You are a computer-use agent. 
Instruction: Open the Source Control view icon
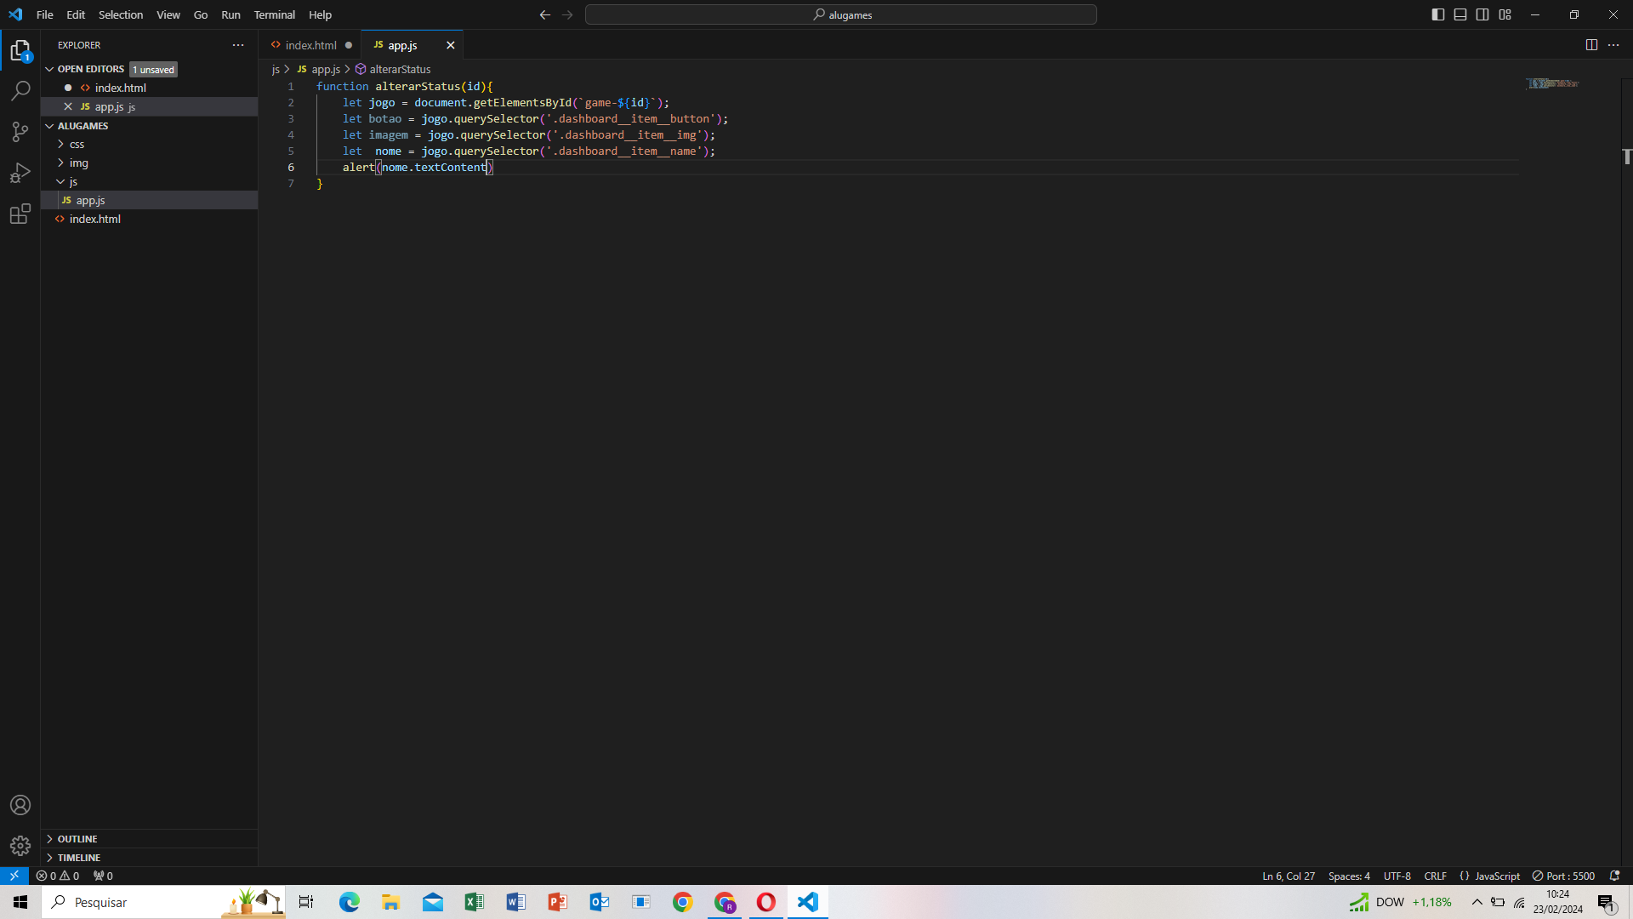pos(20,131)
